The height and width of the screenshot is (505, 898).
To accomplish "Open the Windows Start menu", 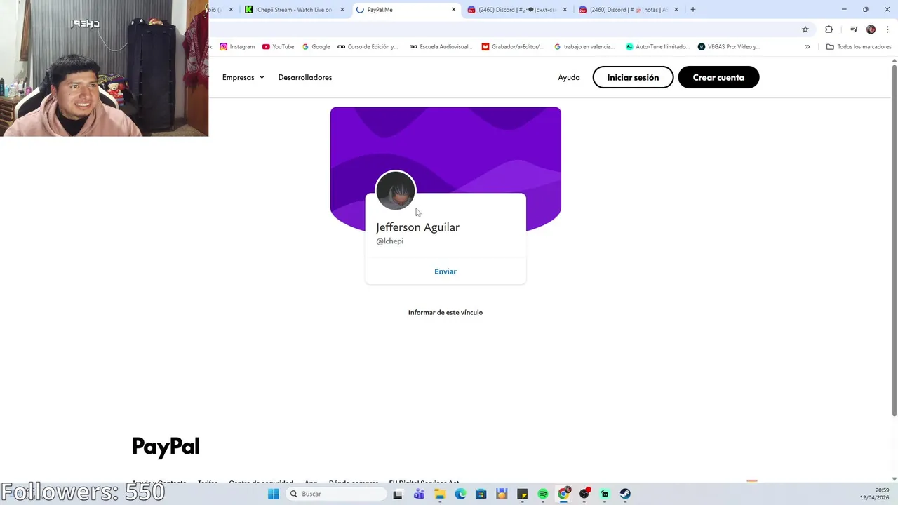I will [x=274, y=494].
